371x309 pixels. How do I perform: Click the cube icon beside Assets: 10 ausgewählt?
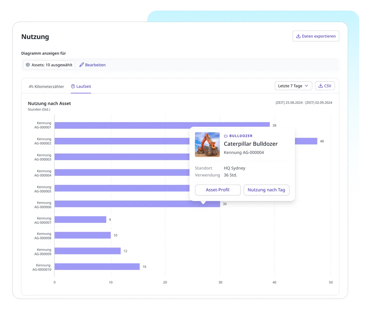click(x=28, y=65)
